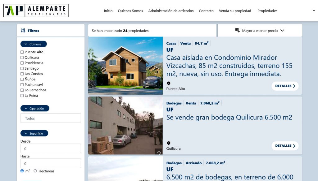Click the Filtros panel heading
Image resolution: width=318 pixels, height=181 pixels.
(x=34, y=31)
